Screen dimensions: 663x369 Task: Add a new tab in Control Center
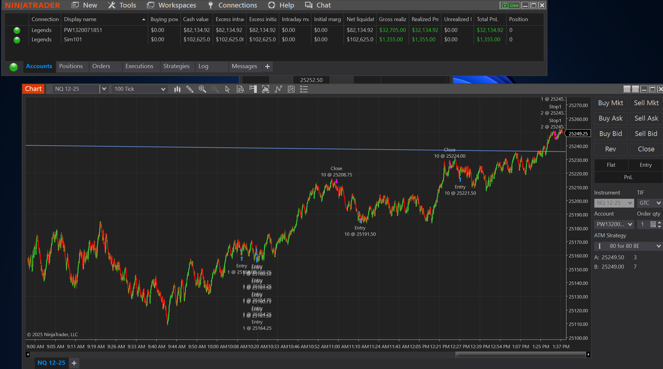point(267,66)
